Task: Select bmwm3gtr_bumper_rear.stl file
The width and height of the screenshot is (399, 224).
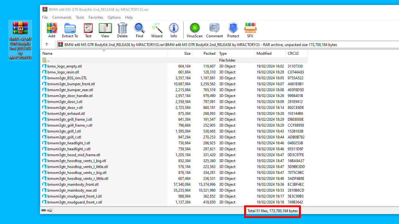Action: pyautogui.click(x=174, y=90)
